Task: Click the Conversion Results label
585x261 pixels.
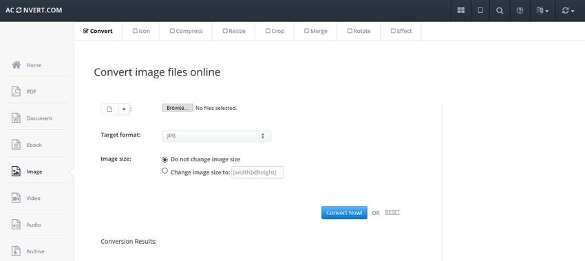Action: pos(129,241)
